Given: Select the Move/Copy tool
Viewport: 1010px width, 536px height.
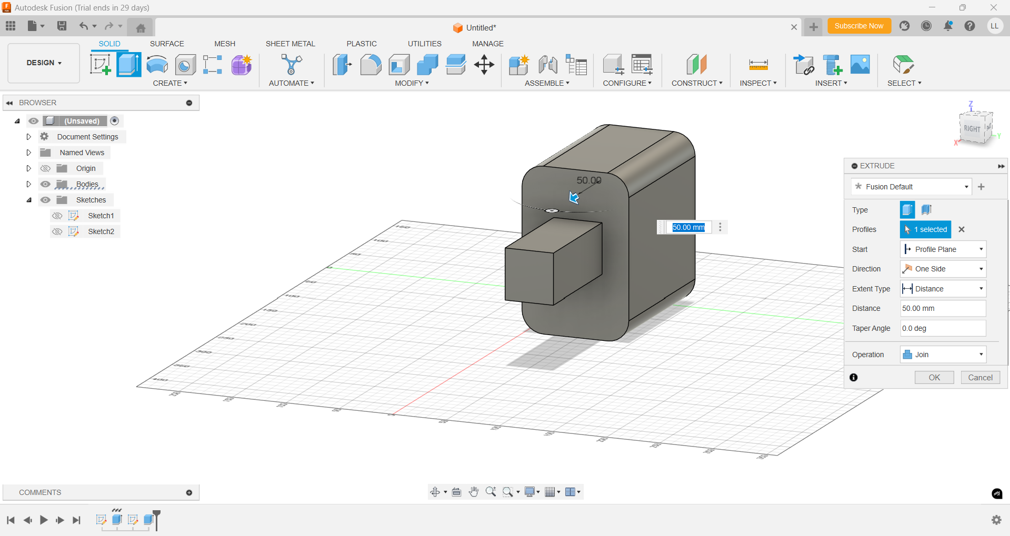Looking at the screenshot, I should [484, 65].
